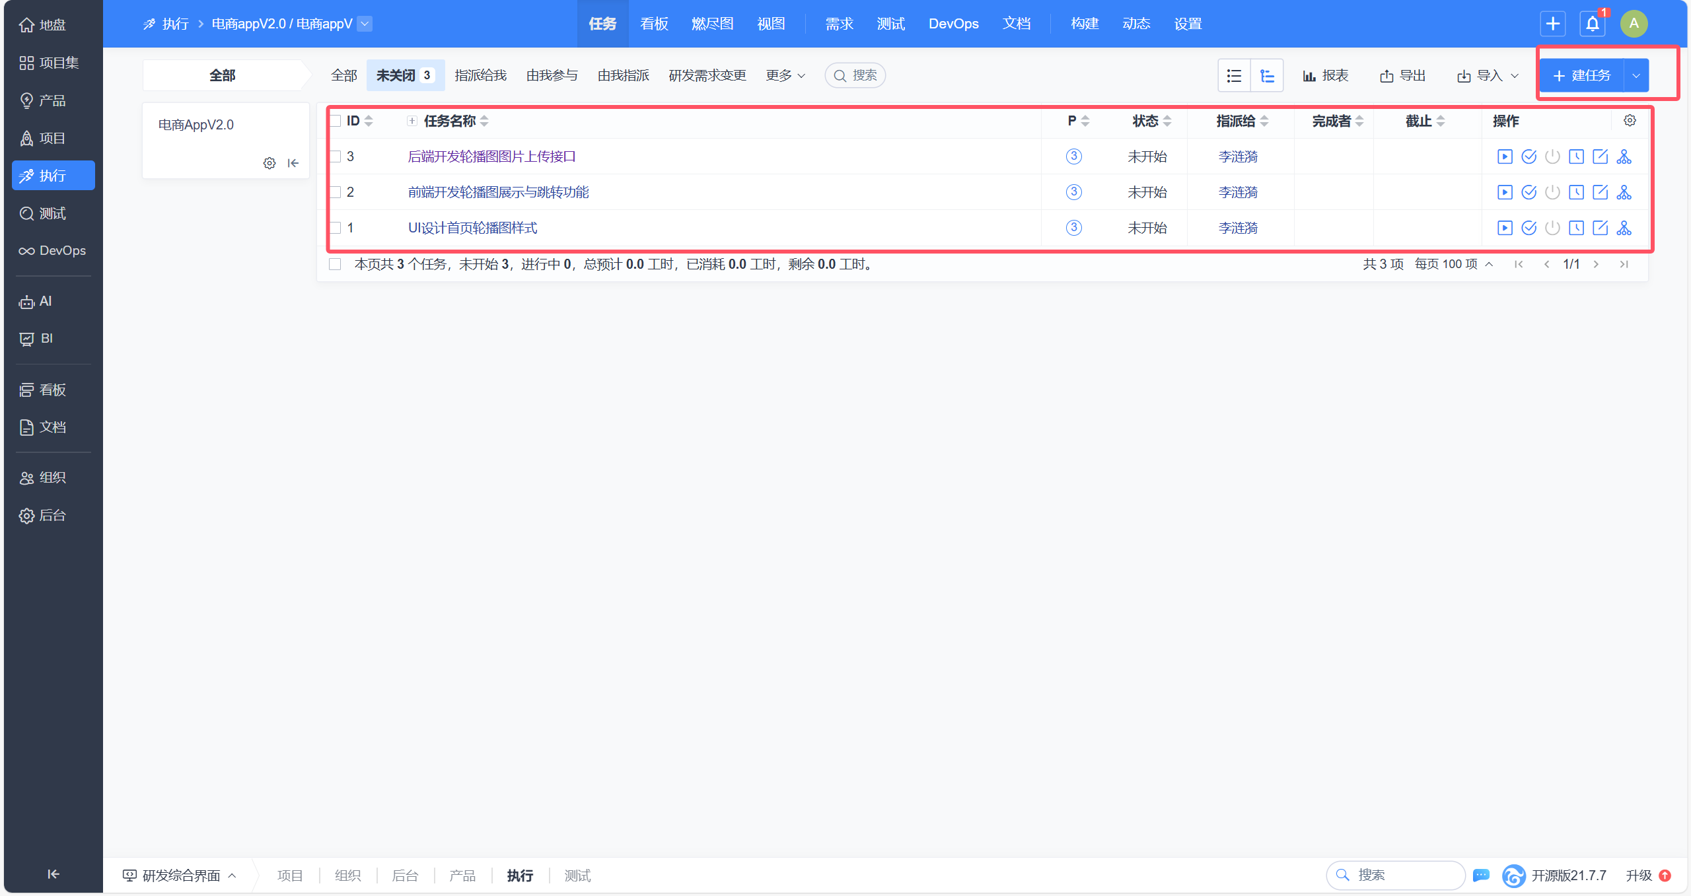Switch to 燃尽图 tab
The width and height of the screenshot is (1691, 896).
click(x=712, y=24)
